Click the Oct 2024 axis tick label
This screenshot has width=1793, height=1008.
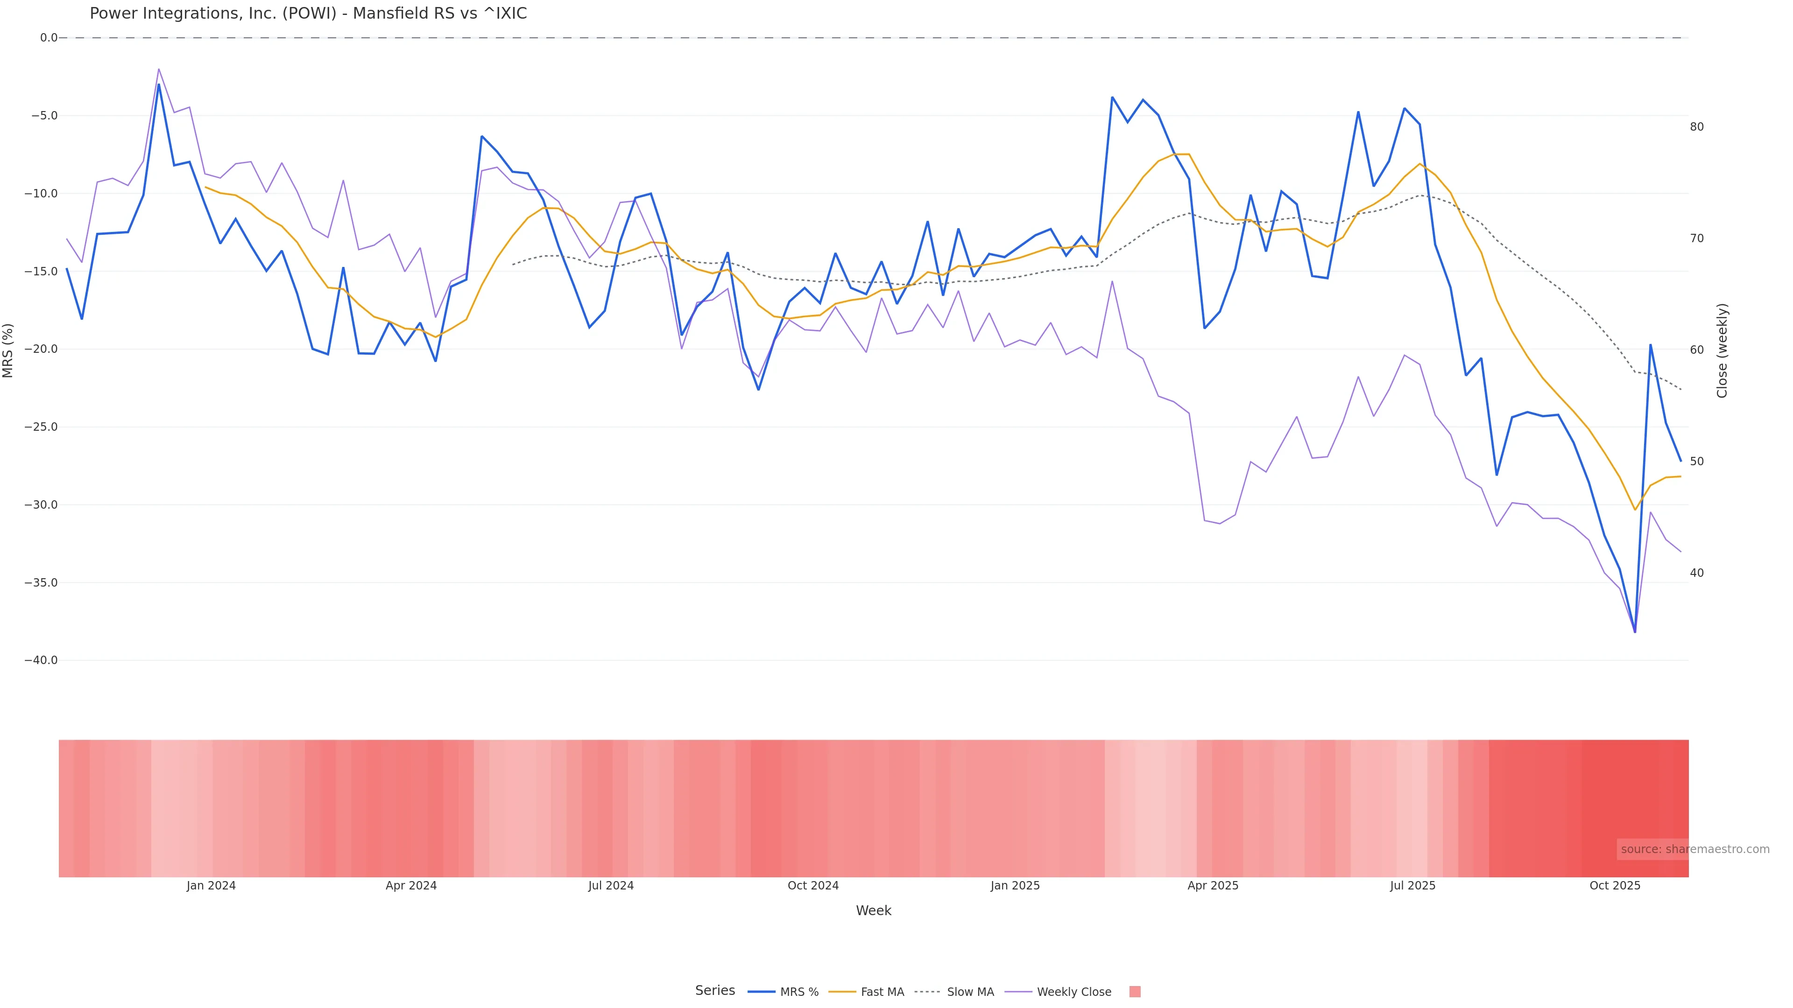[x=813, y=886]
